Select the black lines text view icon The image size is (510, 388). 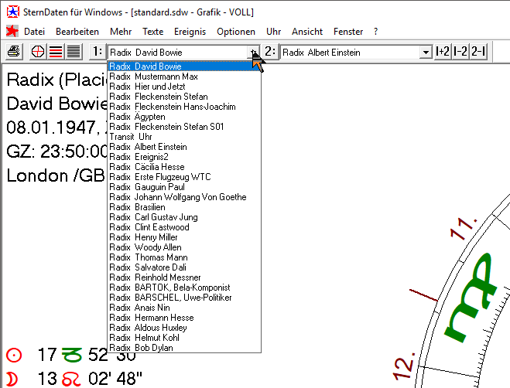point(74,51)
